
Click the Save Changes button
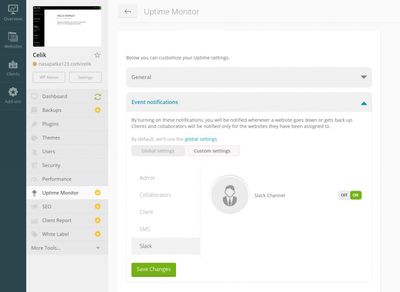click(154, 269)
